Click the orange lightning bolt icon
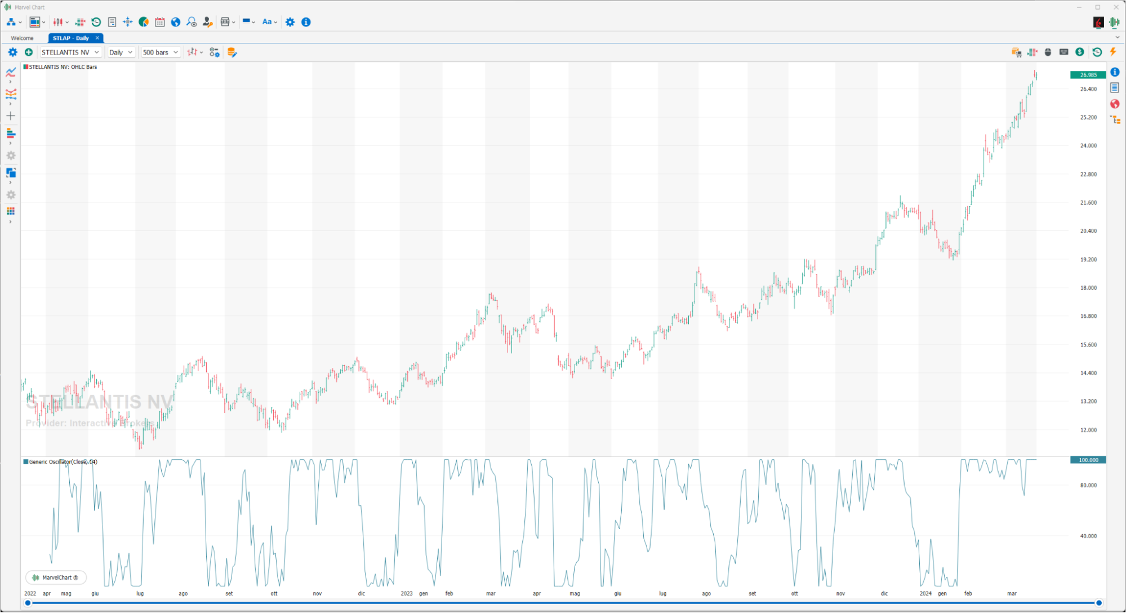This screenshot has width=1126, height=613. [1113, 52]
